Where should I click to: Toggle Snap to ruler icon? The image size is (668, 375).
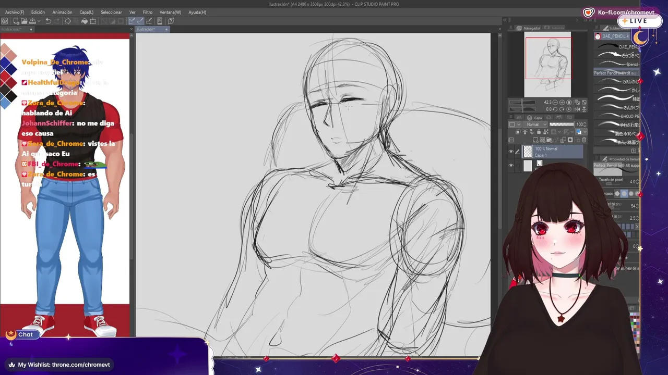[132, 21]
